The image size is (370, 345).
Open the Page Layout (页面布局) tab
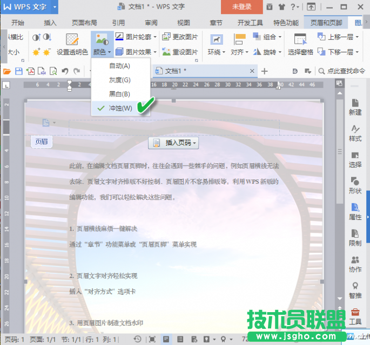tap(84, 23)
